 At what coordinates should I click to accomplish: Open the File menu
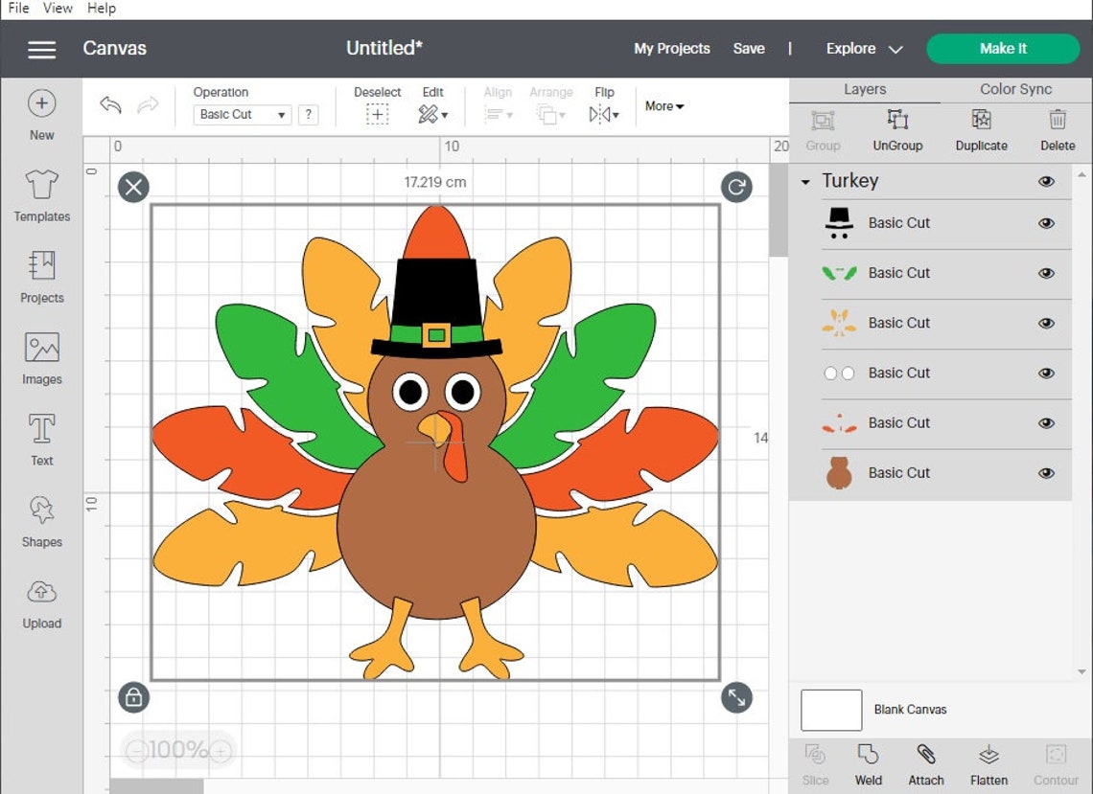pyautogui.click(x=17, y=8)
